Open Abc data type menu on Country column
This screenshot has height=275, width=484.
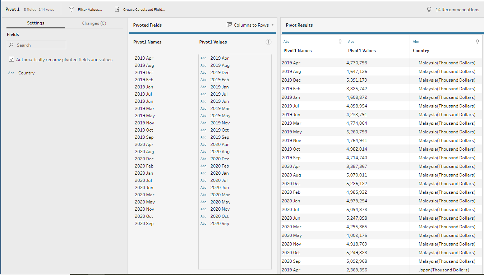click(x=416, y=42)
